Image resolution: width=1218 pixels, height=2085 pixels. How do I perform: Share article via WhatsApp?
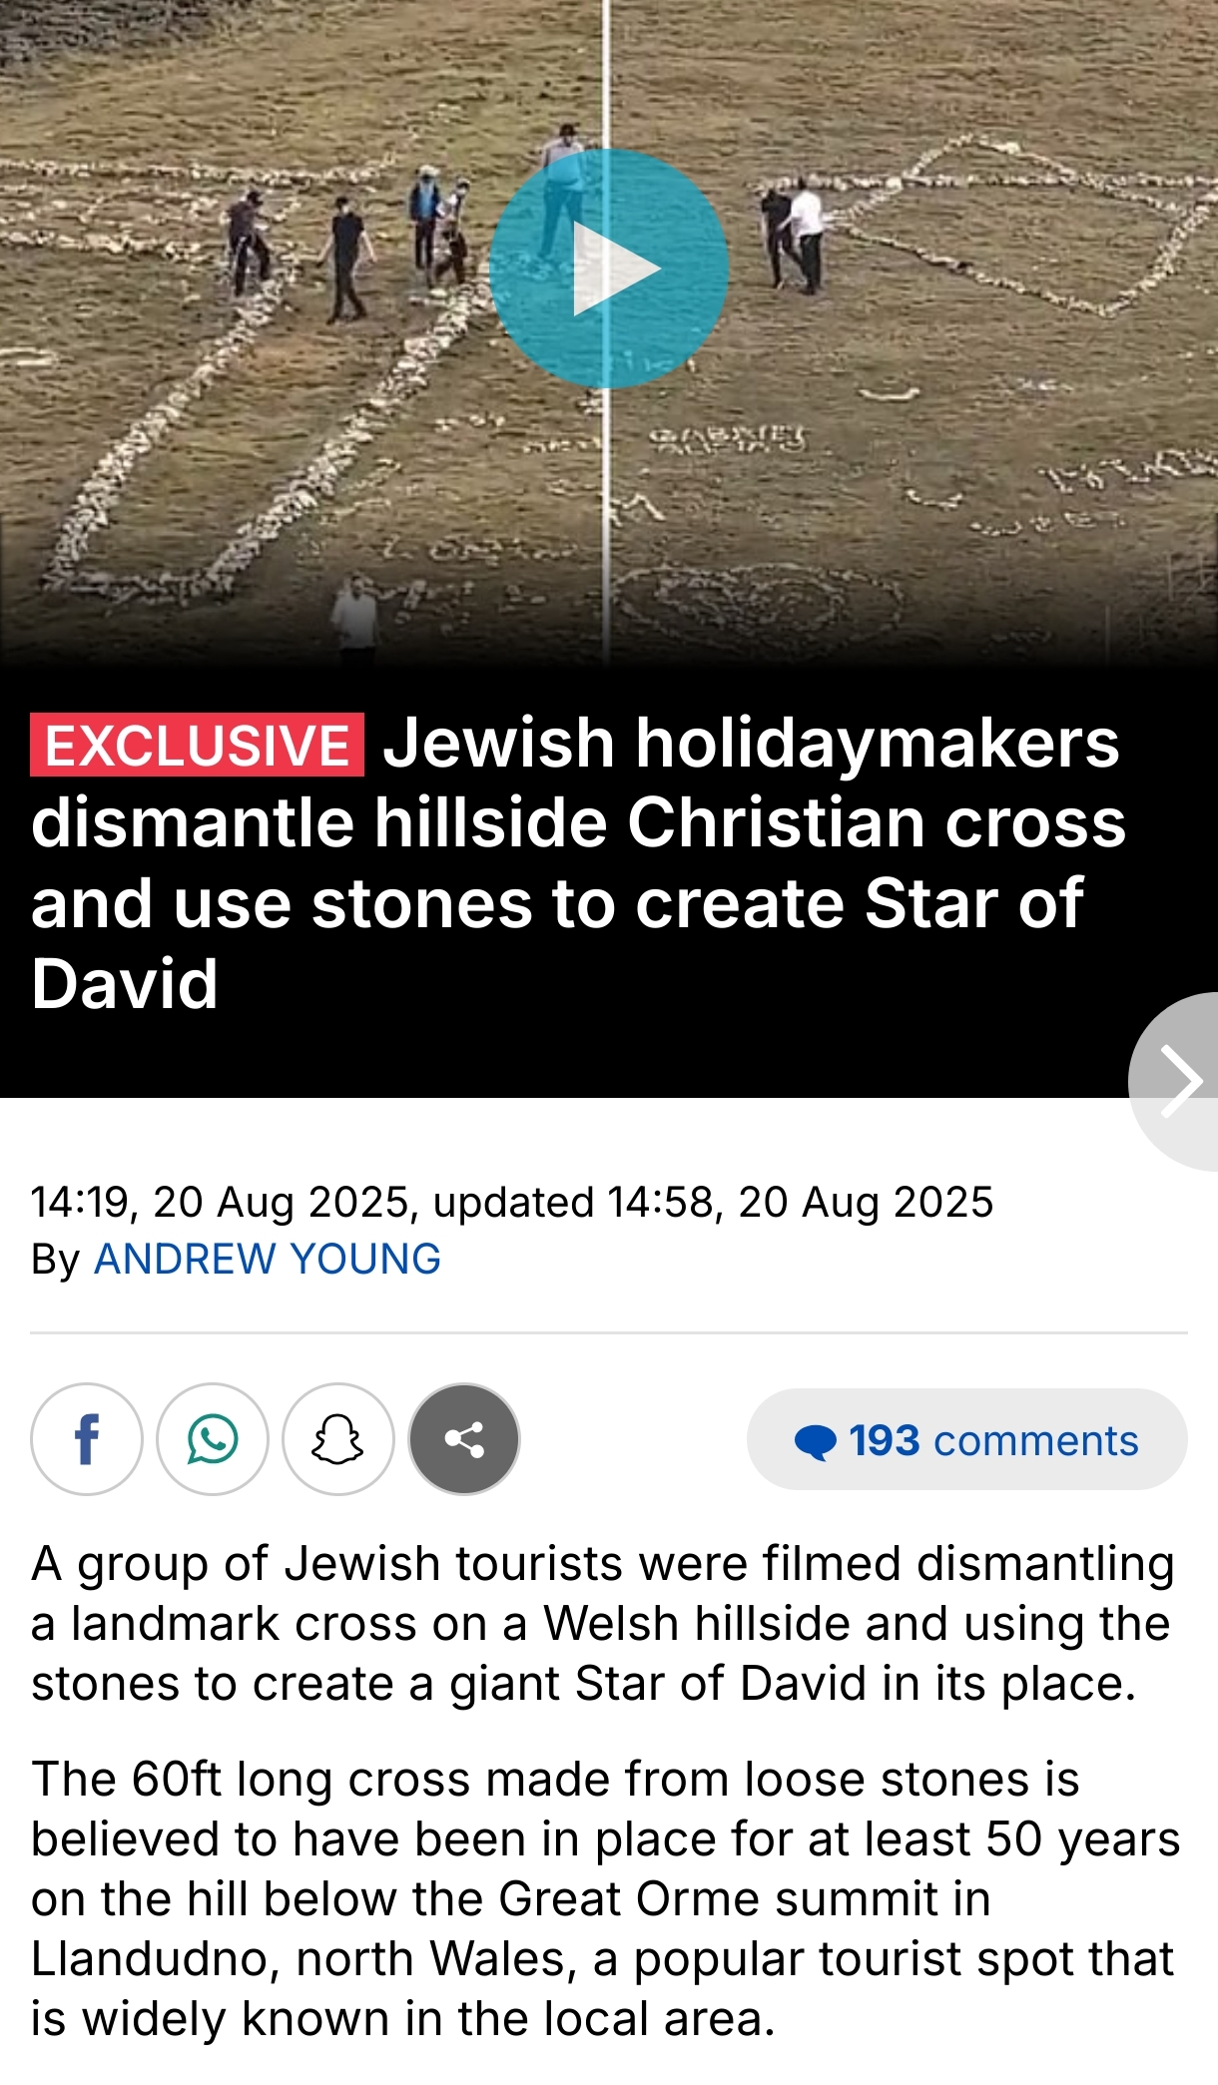[213, 1438]
